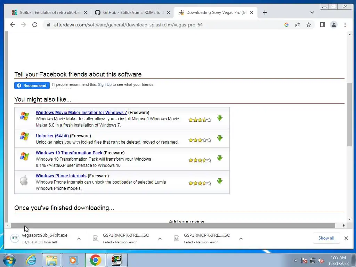Show hidden system tray icons
Viewport: 356px width, 267px height.
(x=296, y=260)
